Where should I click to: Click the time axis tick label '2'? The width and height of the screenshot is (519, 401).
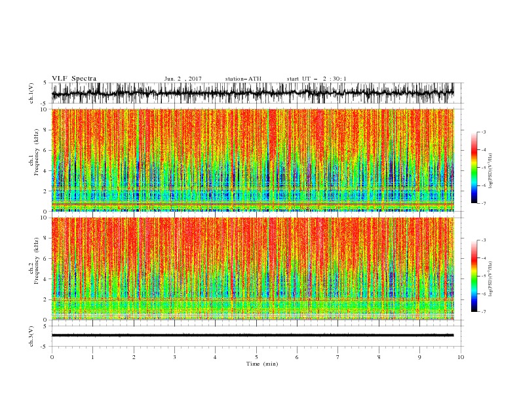click(x=134, y=357)
